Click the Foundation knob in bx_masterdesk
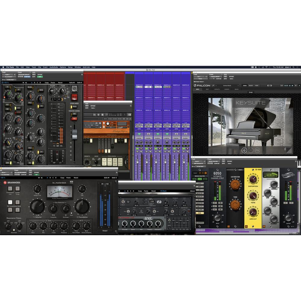 [x=82, y=207]
